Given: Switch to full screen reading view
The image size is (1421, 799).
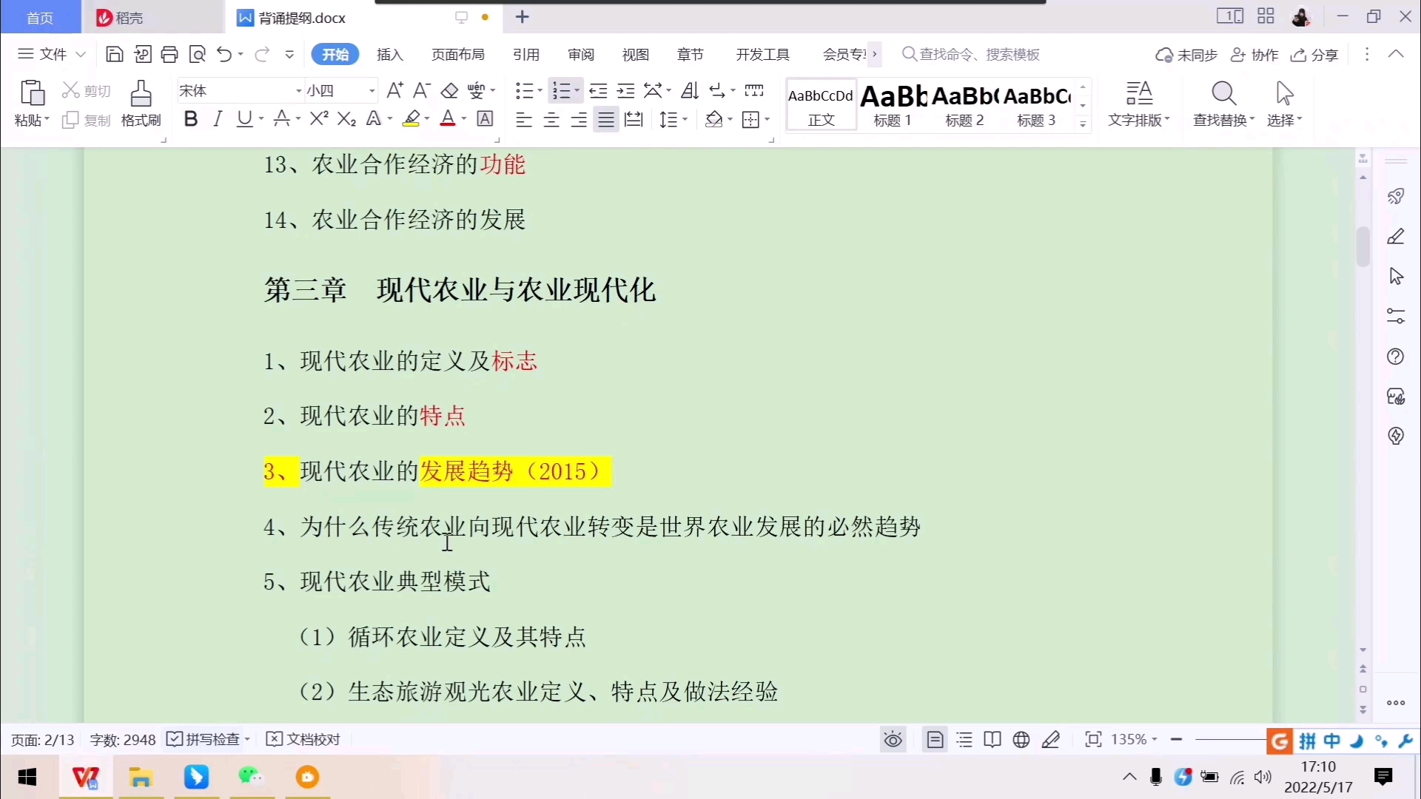Looking at the screenshot, I should [x=992, y=739].
